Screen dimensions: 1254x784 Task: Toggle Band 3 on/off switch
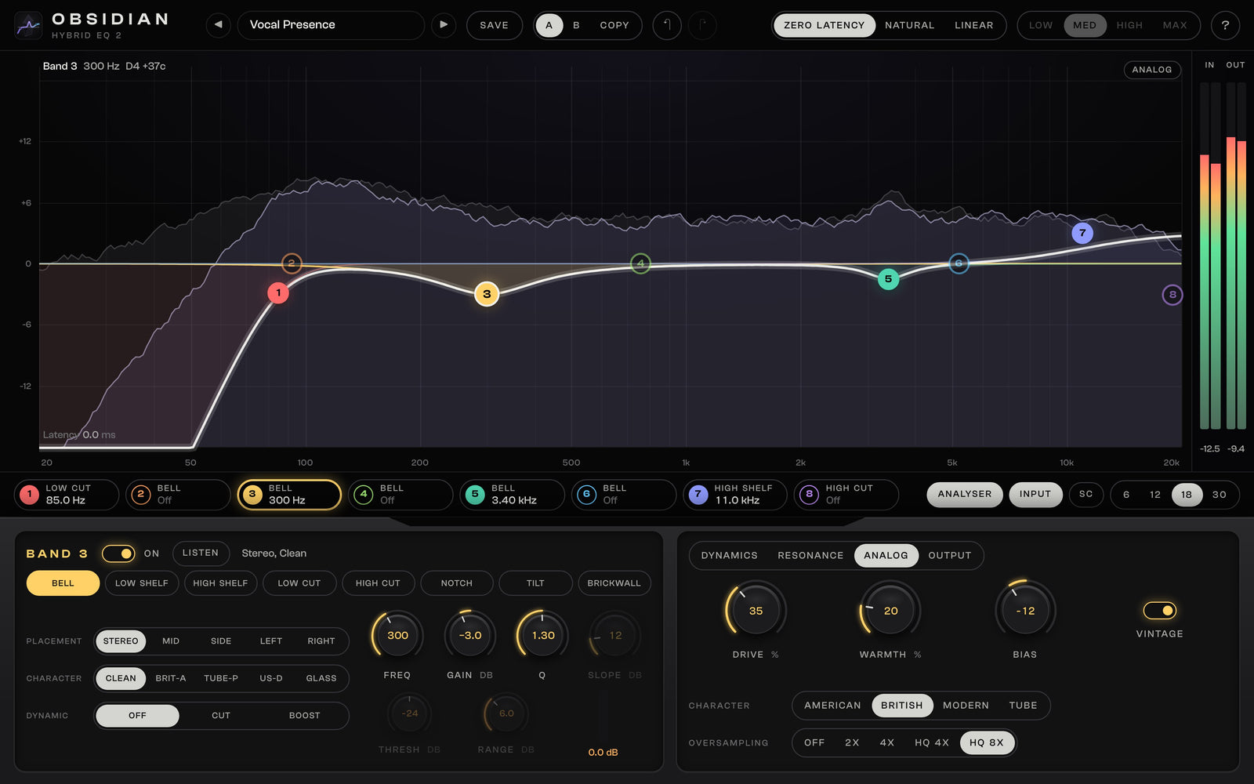click(x=118, y=554)
